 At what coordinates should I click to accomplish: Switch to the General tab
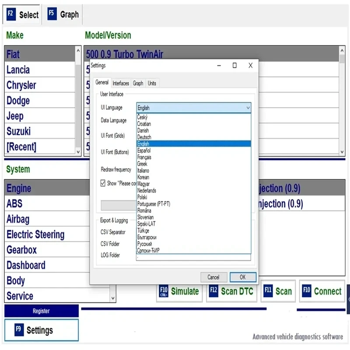coord(102,82)
